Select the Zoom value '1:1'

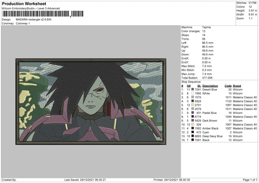(x=250, y=18)
